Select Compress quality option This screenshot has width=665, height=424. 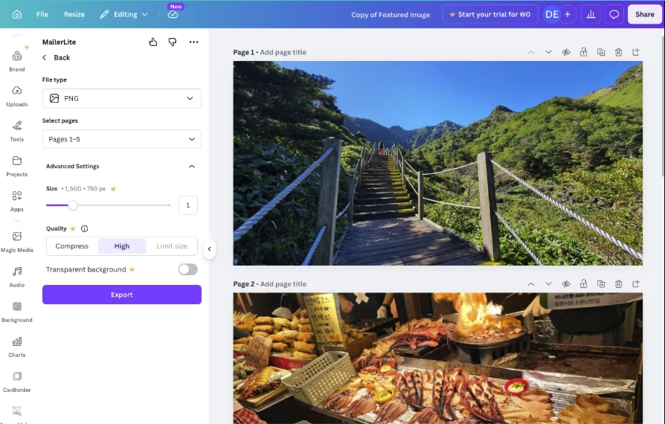coord(72,246)
